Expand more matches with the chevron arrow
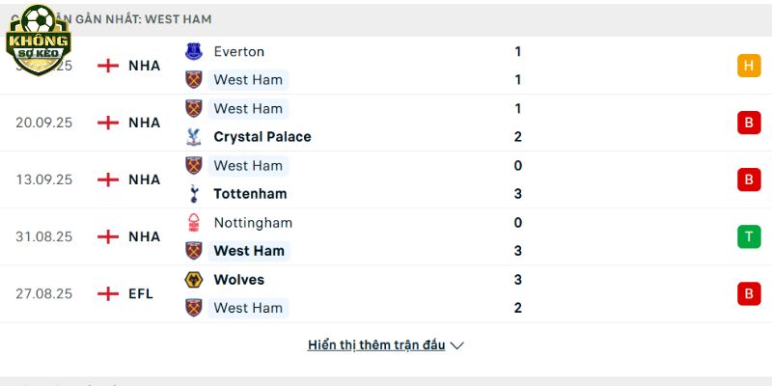 tap(457, 345)
